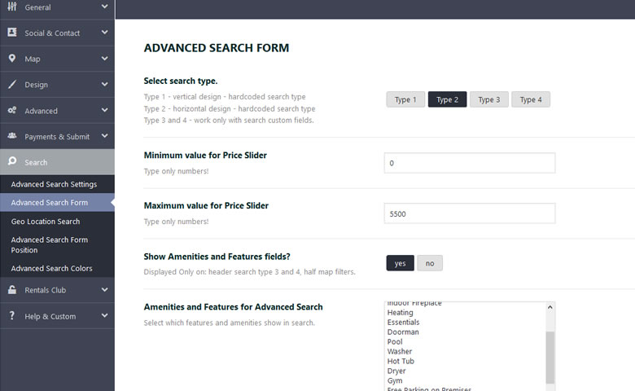Go to Advanced Search Colors page
This screenshot has width=635, height=391.
[51, 268]
